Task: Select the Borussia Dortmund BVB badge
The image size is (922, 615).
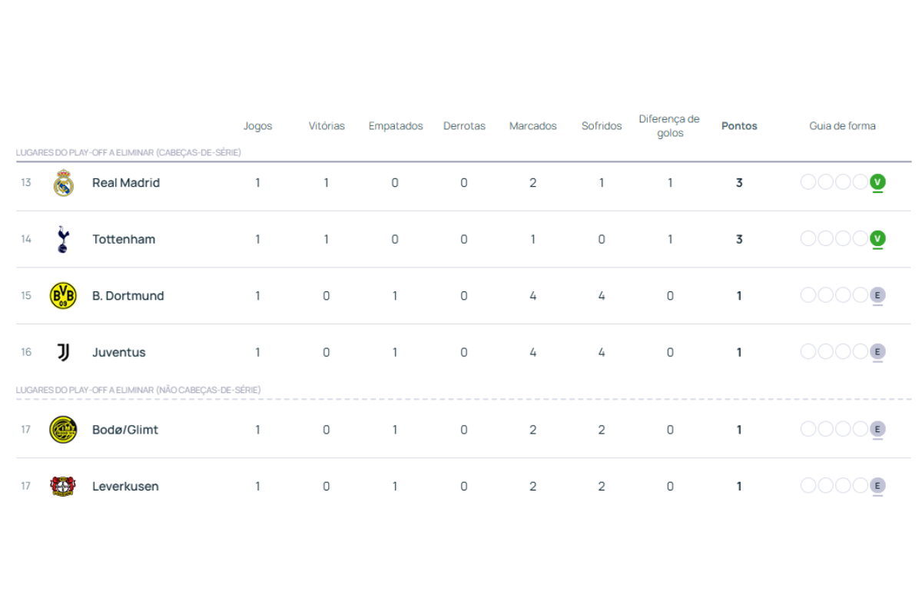Action: click(63, 296)
